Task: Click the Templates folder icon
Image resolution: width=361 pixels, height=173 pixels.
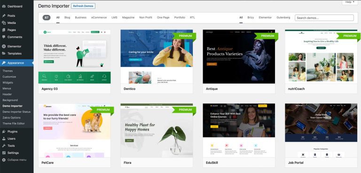Action: (x=4, y=54)
